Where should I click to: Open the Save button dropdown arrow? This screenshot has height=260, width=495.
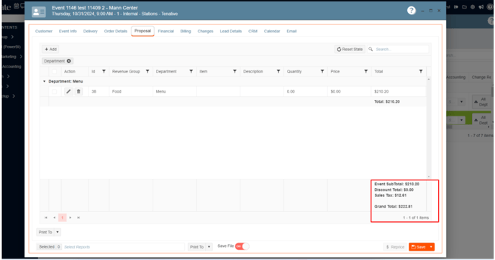click(431, 247)
